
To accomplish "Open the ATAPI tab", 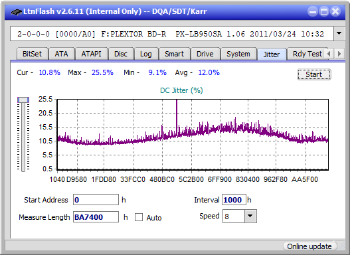I will coord(91,54).
